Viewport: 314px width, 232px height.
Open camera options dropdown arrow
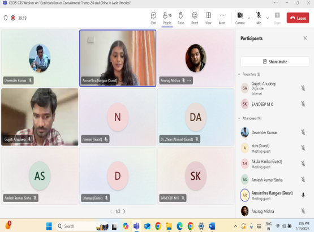(249, 18)
